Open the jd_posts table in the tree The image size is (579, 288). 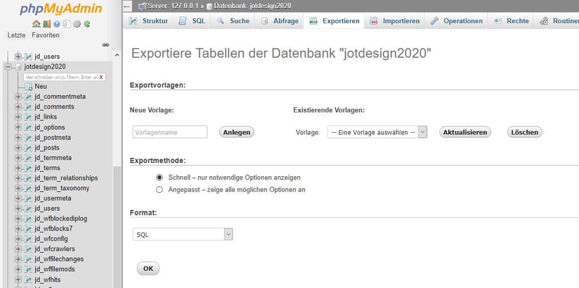[47, 148]
